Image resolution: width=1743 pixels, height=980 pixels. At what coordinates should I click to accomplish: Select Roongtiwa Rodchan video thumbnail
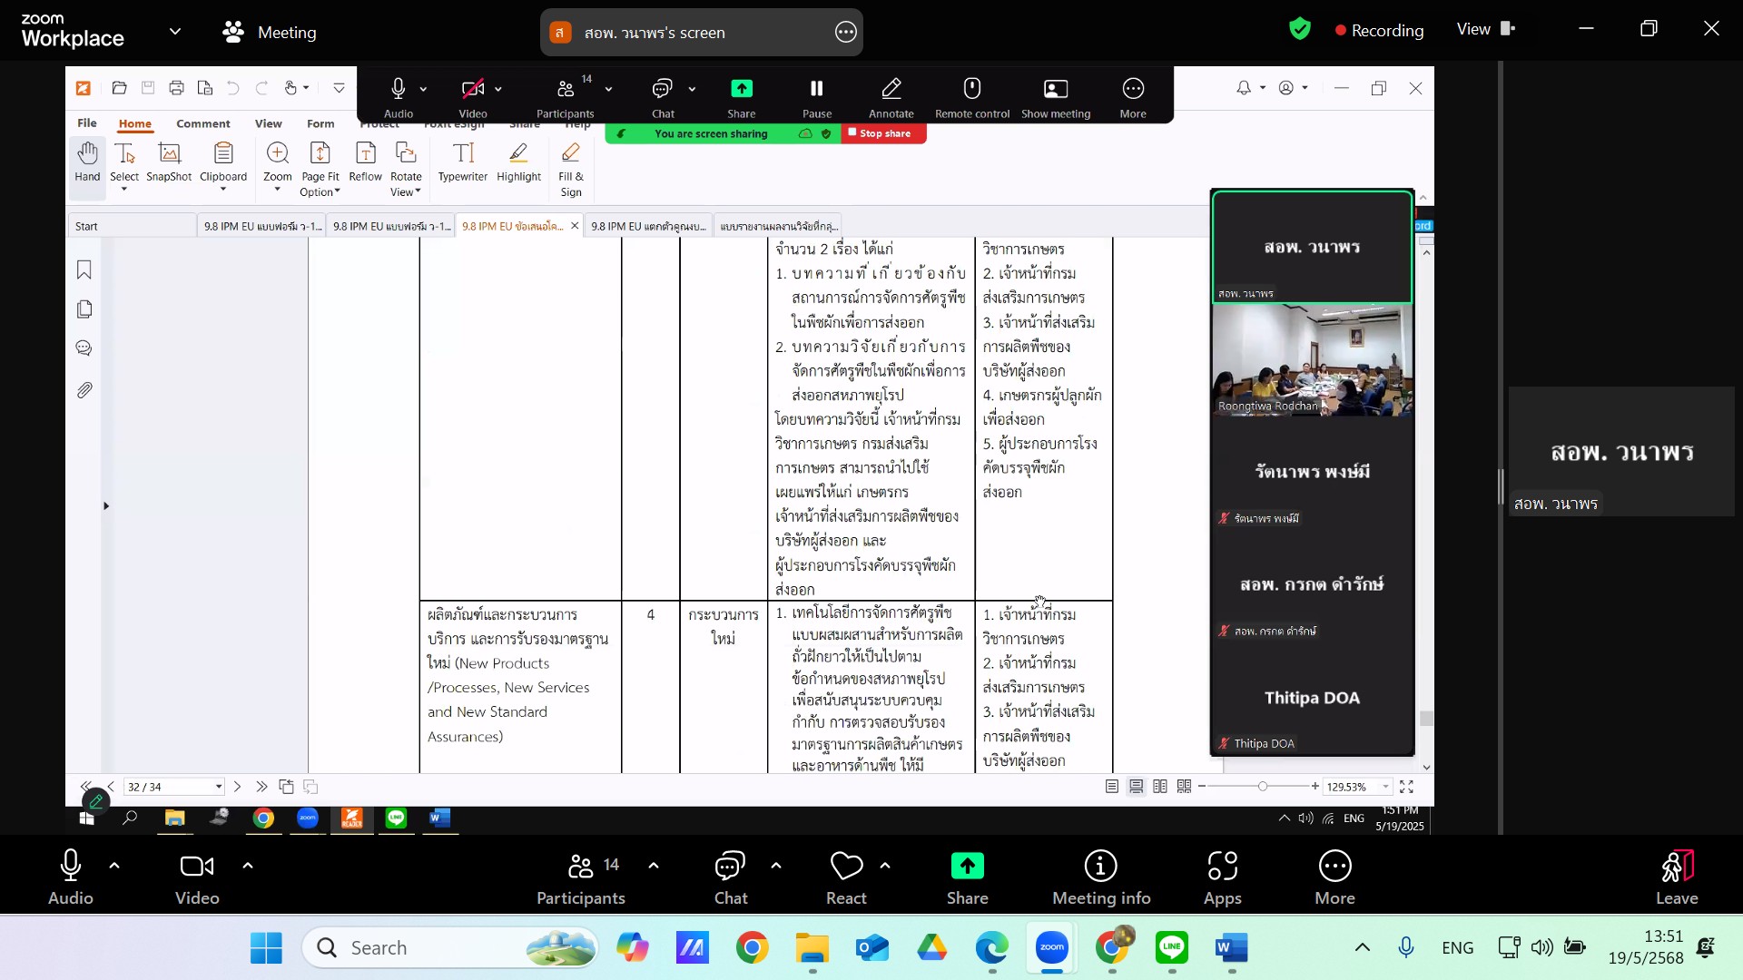point(1312,359)
